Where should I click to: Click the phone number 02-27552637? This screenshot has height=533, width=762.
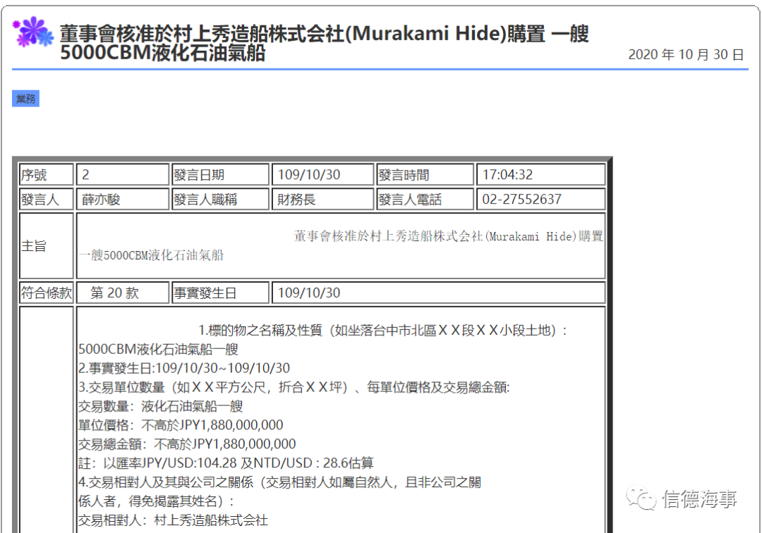541,199
